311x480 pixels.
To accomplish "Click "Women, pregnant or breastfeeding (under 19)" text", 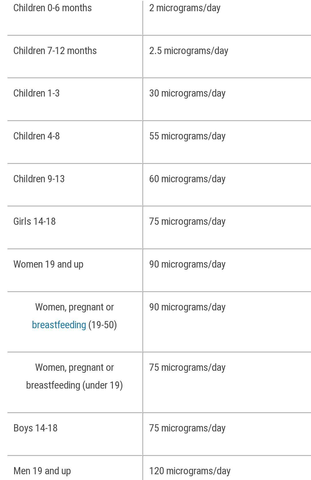I will tap(74, 376).
